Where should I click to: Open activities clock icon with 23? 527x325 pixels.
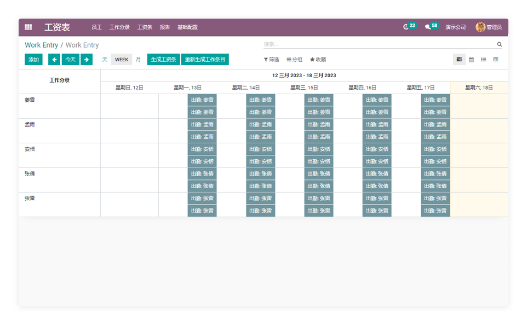click(x=406, y=27)
